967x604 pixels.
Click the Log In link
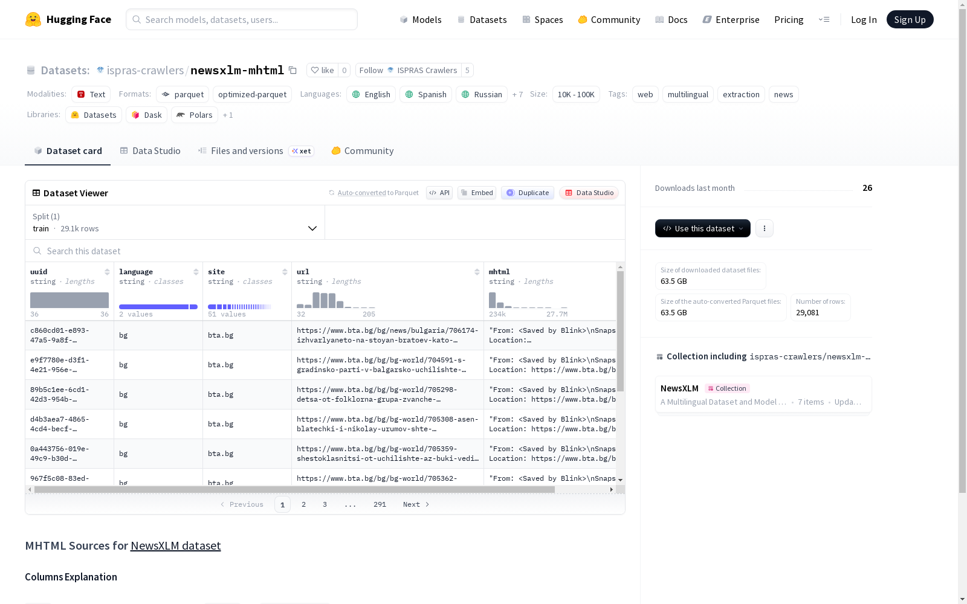864,19
